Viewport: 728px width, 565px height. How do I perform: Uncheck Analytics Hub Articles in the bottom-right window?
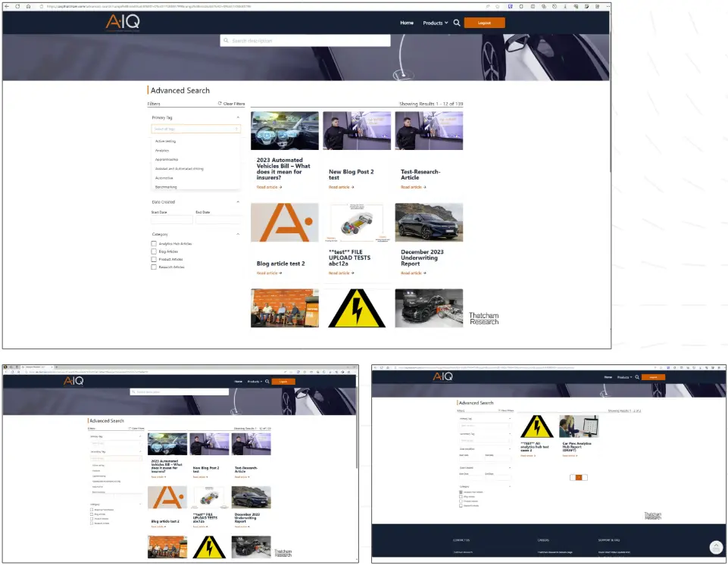coord(461,492)
